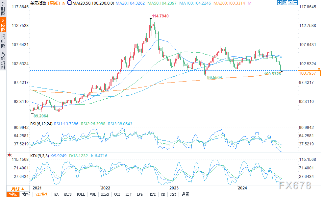Screen dimensions: 321x197
Task: Apply the CR indicator
Action: (x=163, y=194)
